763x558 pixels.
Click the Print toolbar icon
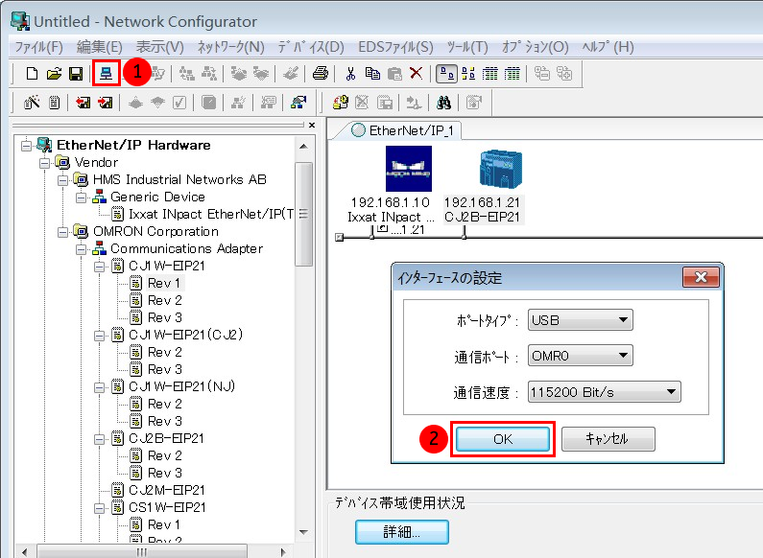point(321,74)
